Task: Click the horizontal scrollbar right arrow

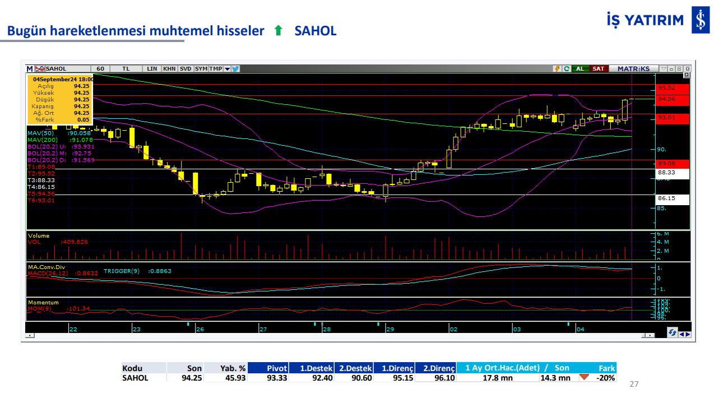Action: 650,335
